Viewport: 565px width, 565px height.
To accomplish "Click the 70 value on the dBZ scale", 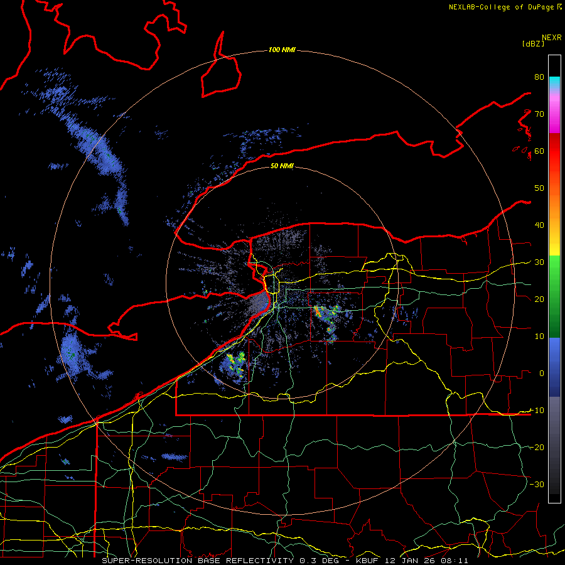I will point(539,114).
